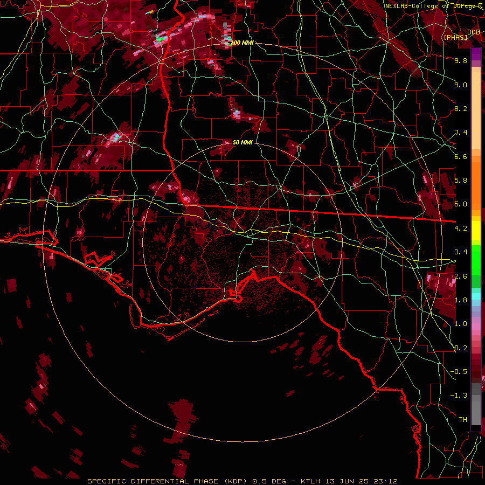Viewport: 485px width, 485px height.
Task: Click the 1.0 scale value
Action: click(461, 324)
